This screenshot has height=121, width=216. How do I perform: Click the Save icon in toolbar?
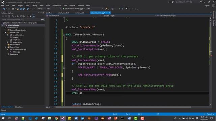point(21,9)
